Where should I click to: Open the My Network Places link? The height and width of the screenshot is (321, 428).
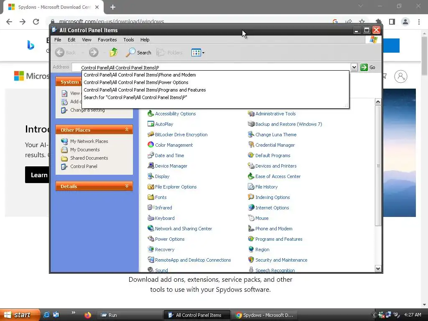(x=89, y=141)
